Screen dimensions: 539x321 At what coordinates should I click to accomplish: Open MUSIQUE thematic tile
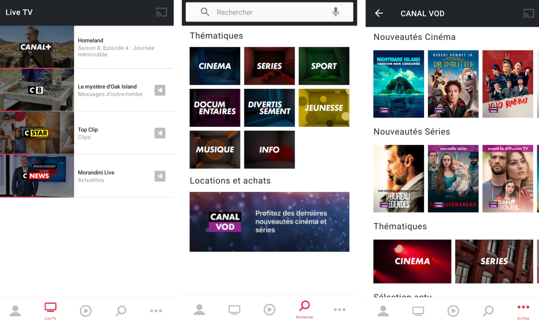[x=215, y=150]
